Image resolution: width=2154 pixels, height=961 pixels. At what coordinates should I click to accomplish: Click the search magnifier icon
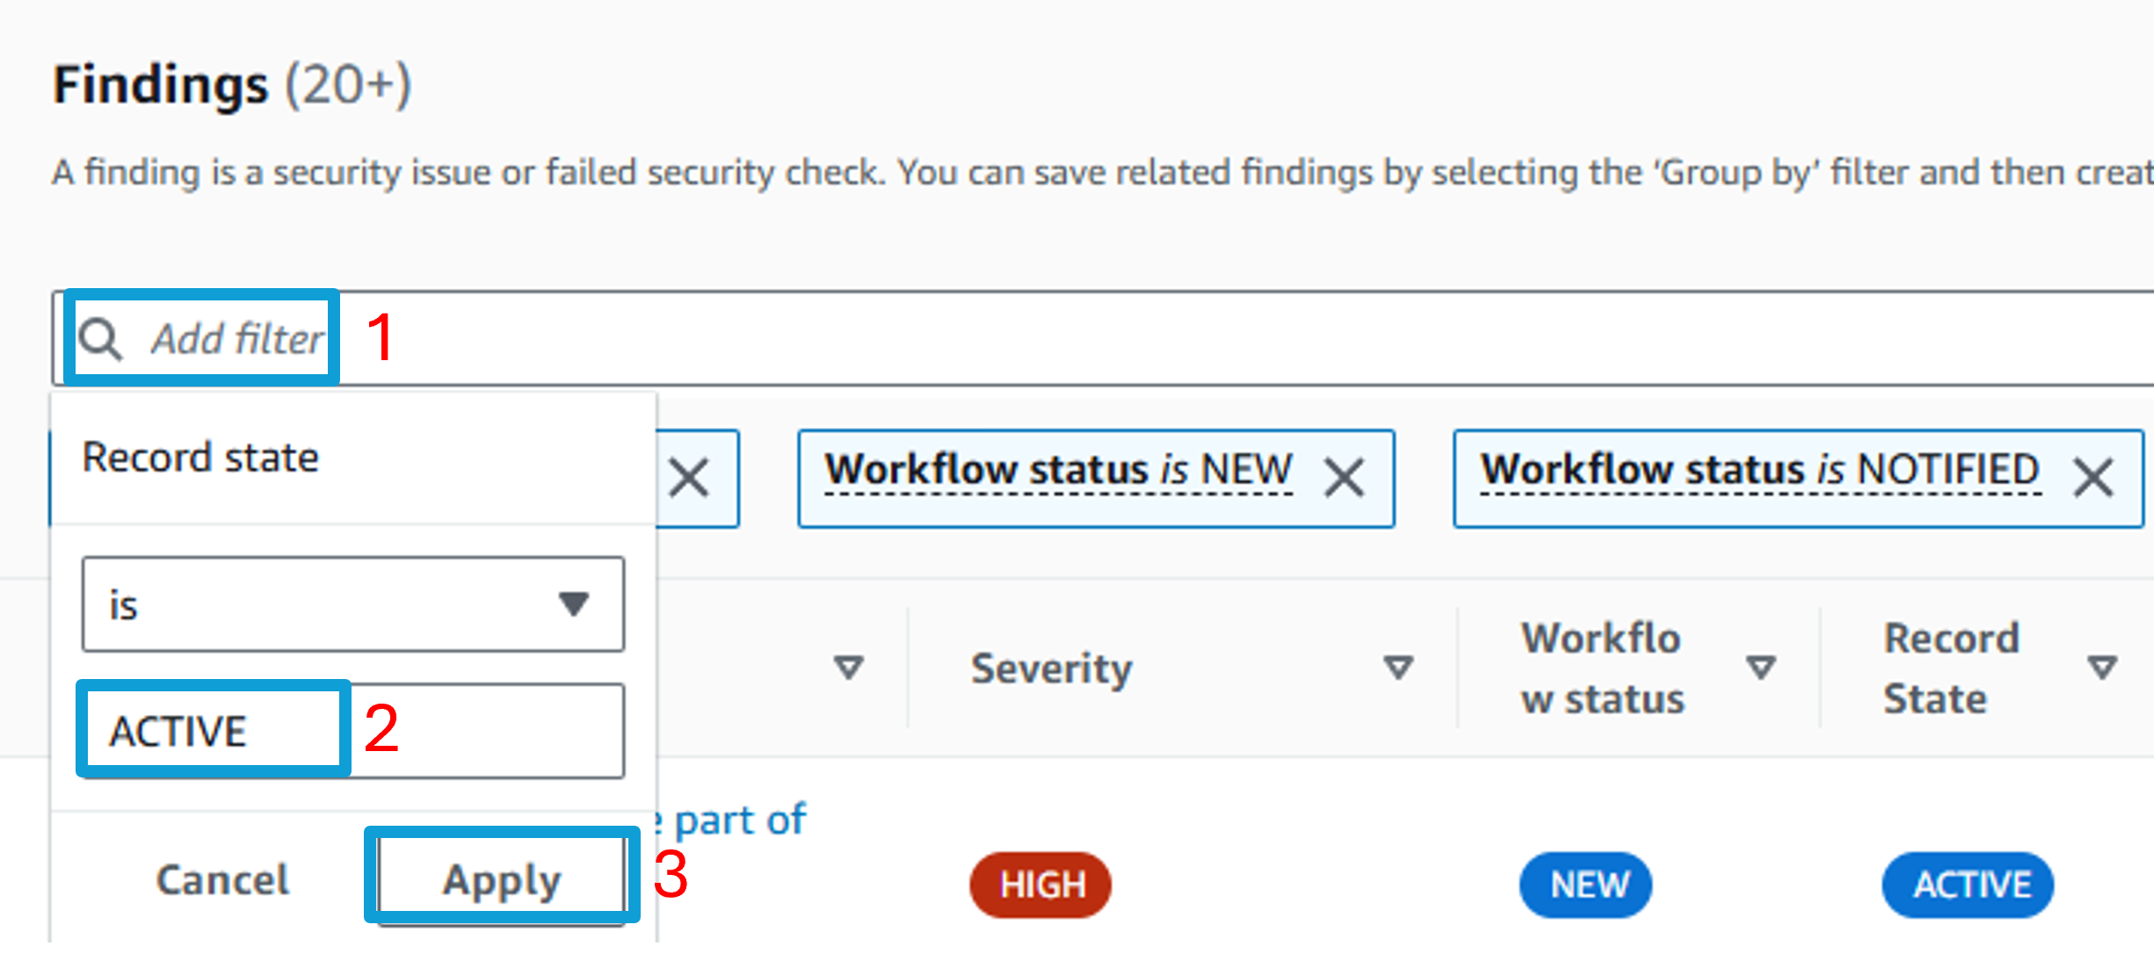click(x=100, y=339)
